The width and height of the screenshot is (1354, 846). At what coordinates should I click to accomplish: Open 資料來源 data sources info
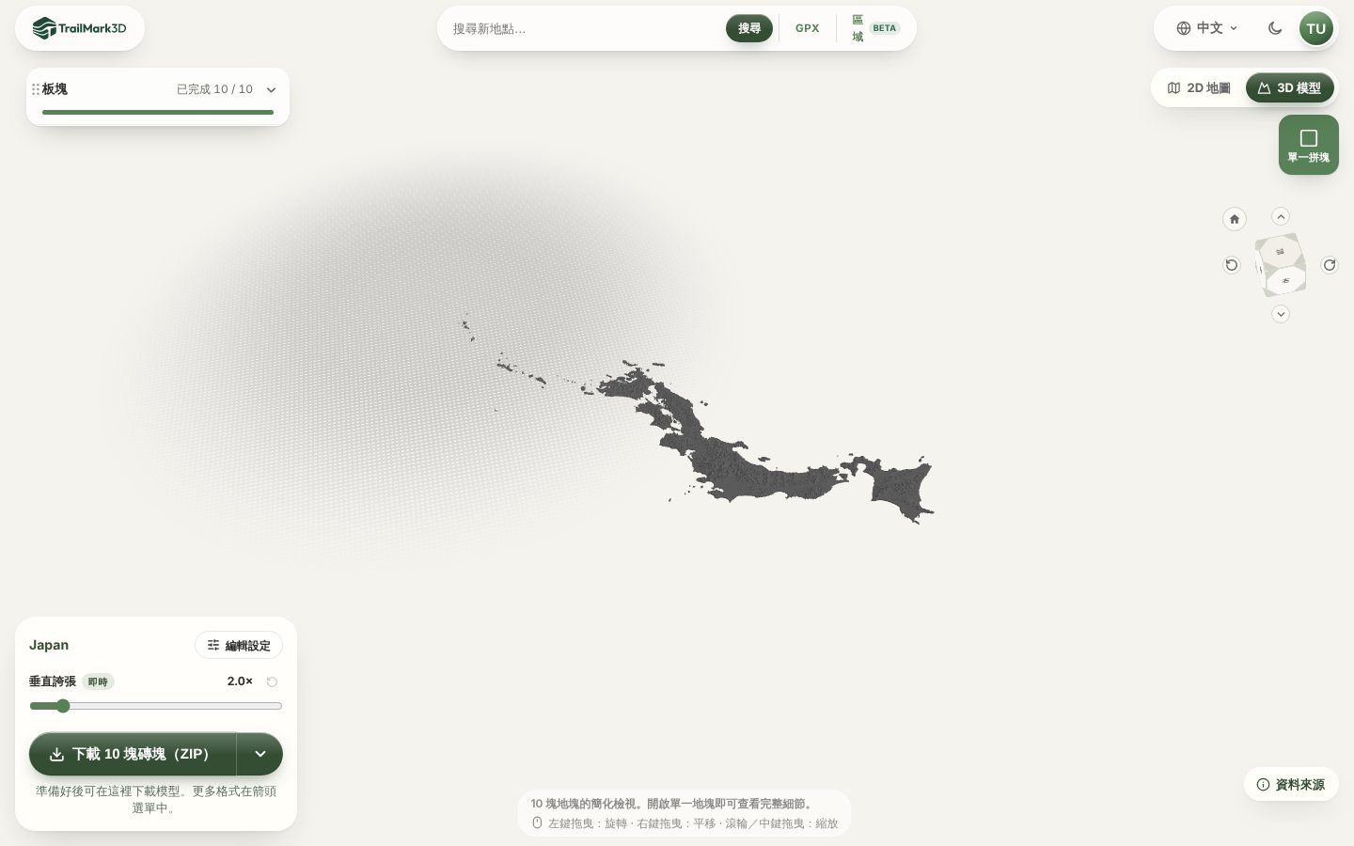pyautogui.click(x=1291, y=784)
